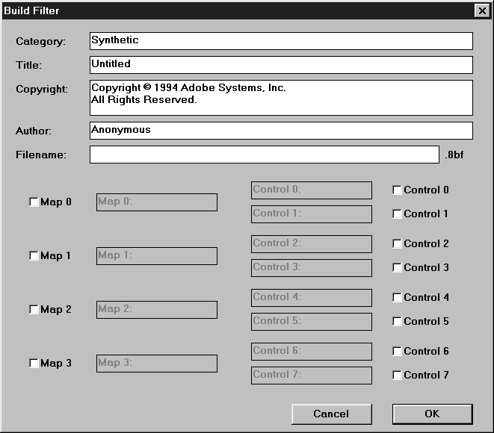494x433 pixels.
Task: Turn on Control 2 checkbox
Action: (398, 244)
